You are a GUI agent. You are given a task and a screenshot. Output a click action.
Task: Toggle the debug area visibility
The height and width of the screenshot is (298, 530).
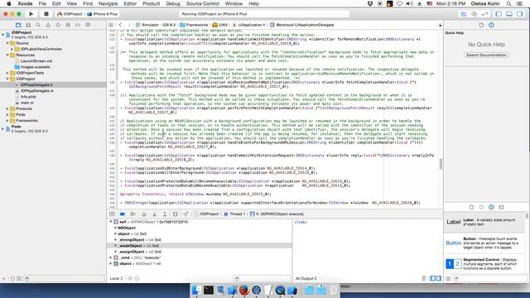pos(509,14)
